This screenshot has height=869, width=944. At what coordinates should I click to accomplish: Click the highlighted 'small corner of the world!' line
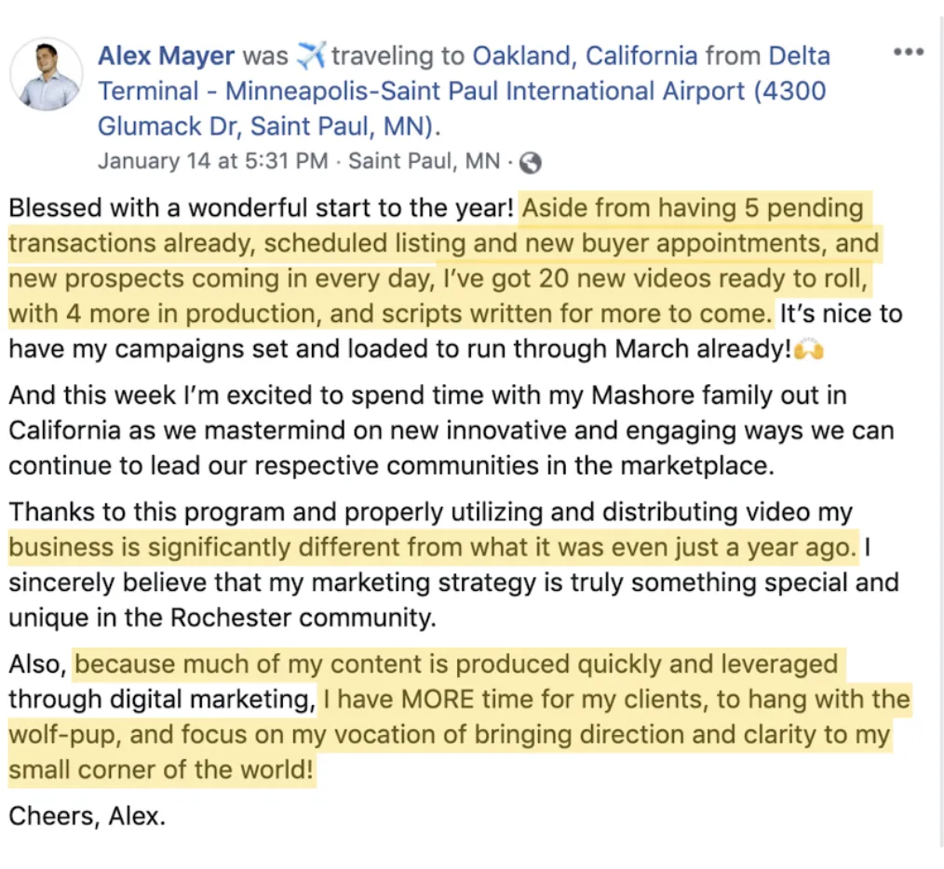pos(161,769)
